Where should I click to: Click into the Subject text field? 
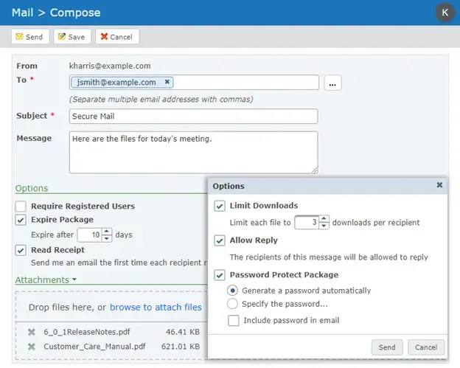193,117
